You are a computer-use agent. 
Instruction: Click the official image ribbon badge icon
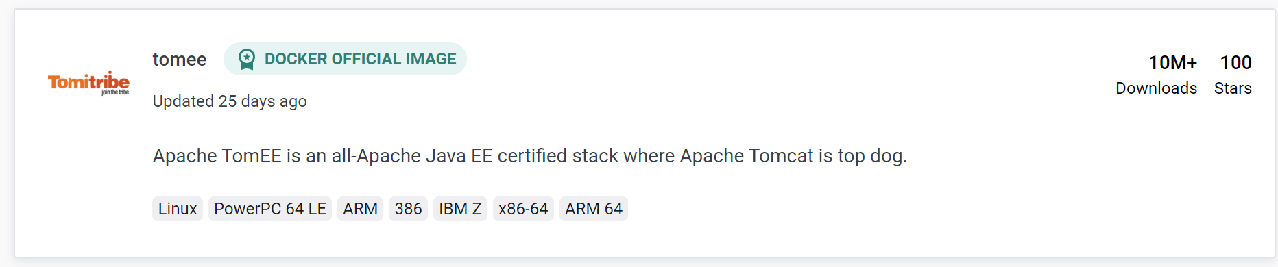coord(247,60)
